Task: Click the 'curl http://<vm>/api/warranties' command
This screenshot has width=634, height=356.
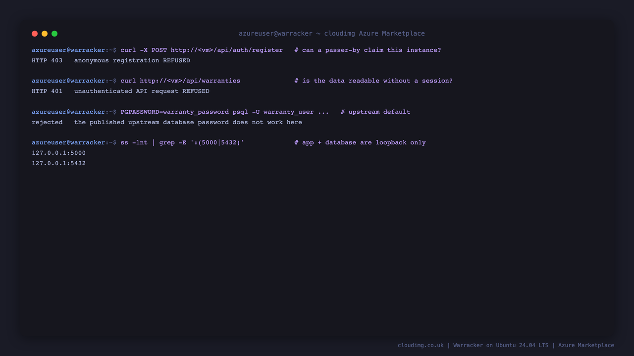Action: click(x=180, y=81)
